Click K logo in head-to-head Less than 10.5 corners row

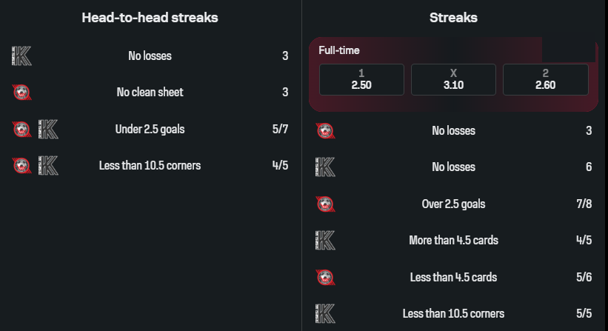[x=48, y=165]
